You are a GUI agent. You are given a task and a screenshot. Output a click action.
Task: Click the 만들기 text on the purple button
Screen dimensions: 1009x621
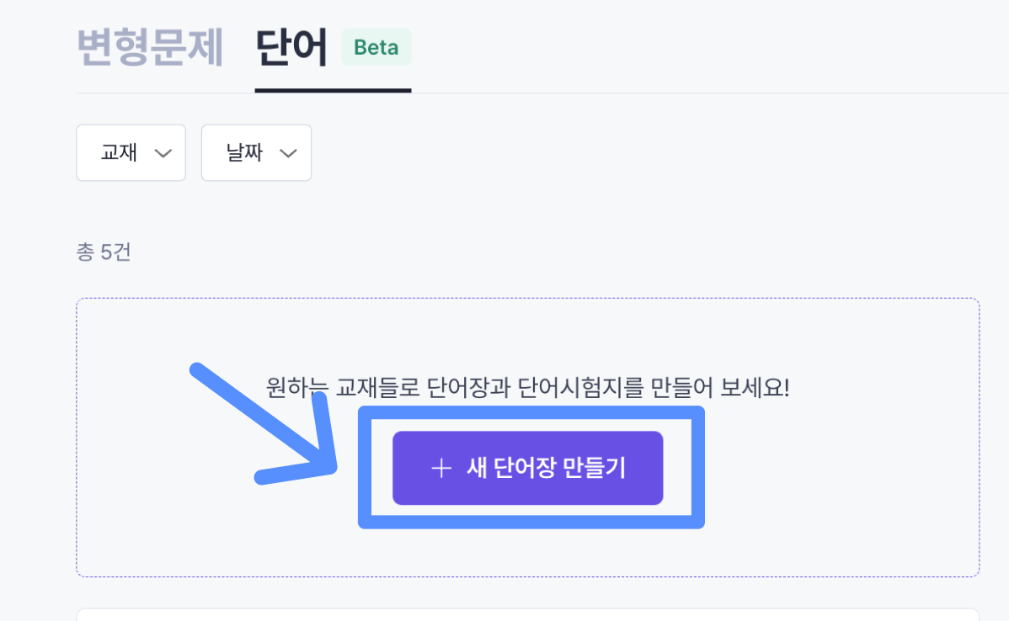pos(594,467)
